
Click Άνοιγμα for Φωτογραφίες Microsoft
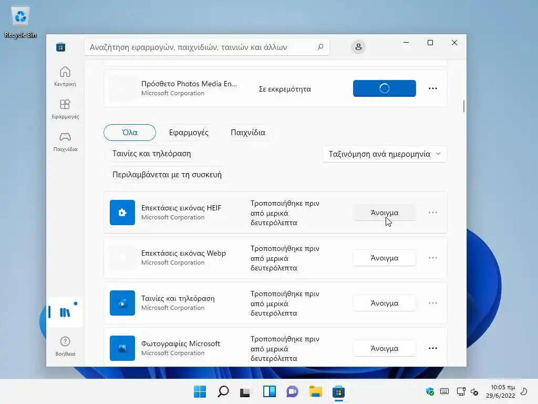coord(384,348)
